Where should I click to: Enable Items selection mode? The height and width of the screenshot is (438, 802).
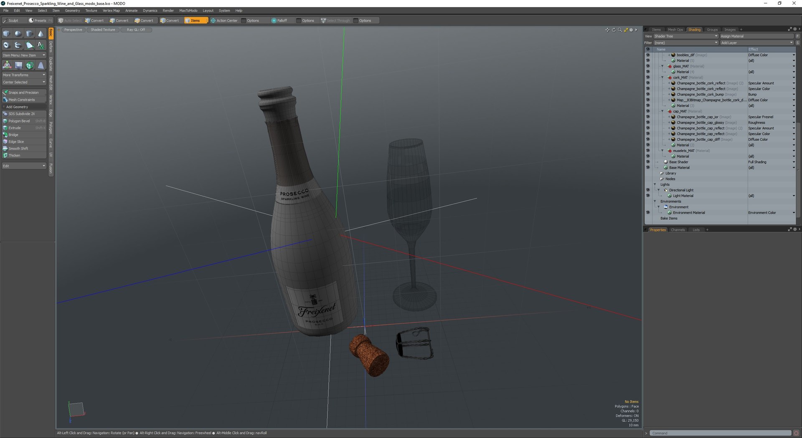pyautogui.click(x=195, y=20)
